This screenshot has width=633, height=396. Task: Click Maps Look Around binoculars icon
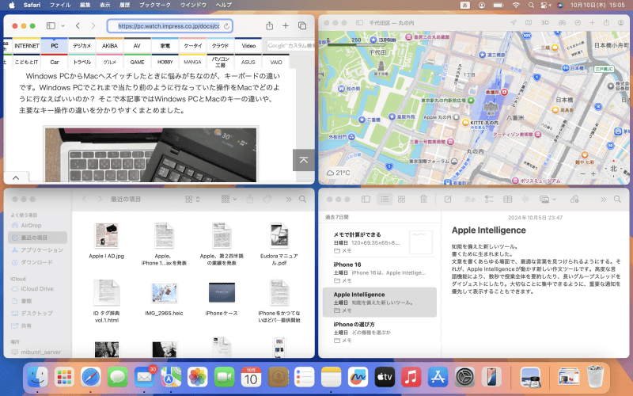point(562,23)
